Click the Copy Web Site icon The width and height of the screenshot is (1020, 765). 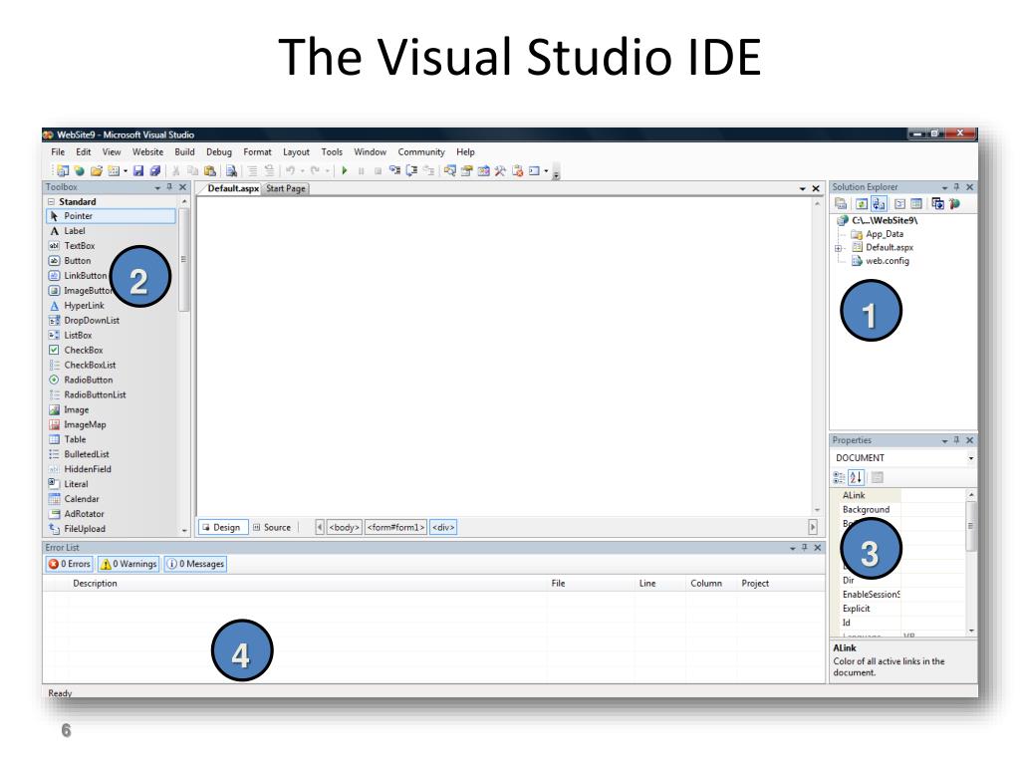click(937, 203)
